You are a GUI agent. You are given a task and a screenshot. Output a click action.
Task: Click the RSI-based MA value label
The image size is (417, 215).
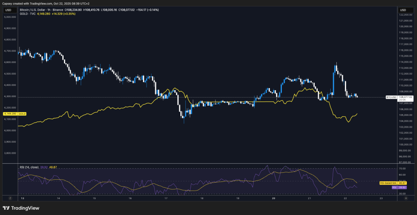pyautogui.click(x=387, y=184)
